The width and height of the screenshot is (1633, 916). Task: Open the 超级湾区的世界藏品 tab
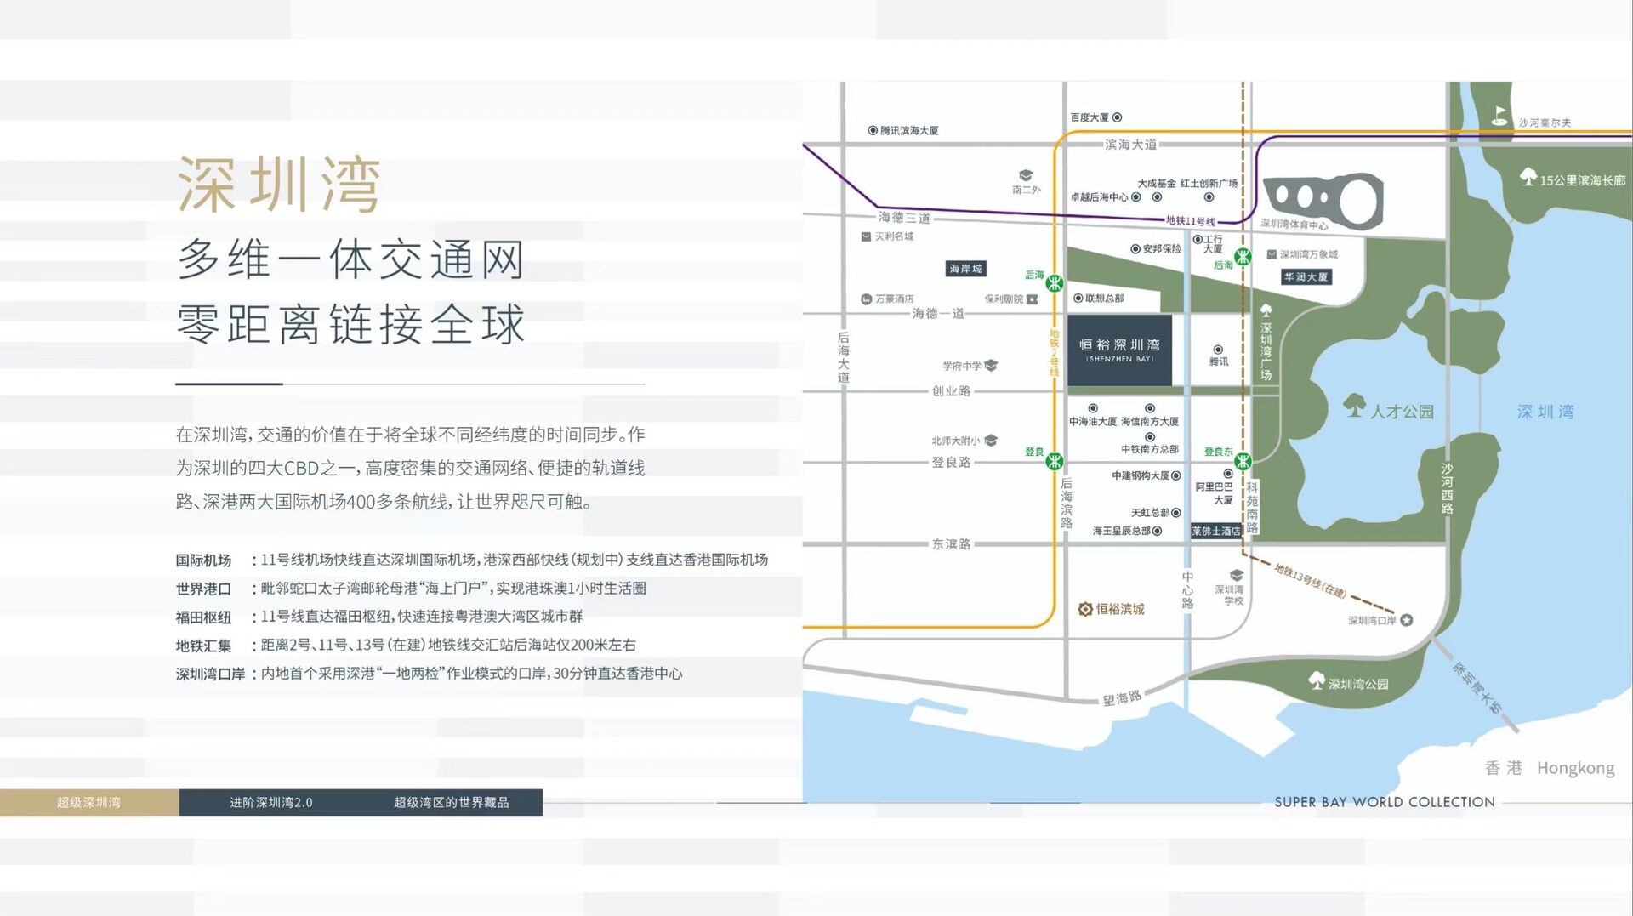452,802
